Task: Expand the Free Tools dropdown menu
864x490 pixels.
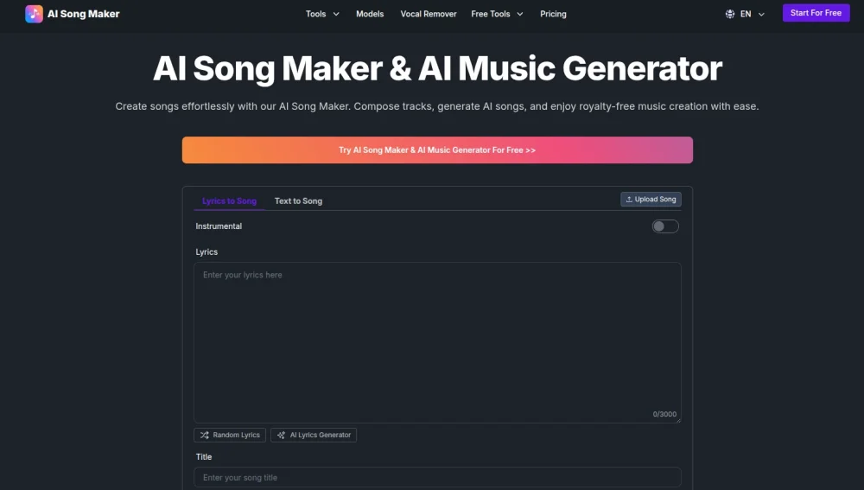Action: 497,14
